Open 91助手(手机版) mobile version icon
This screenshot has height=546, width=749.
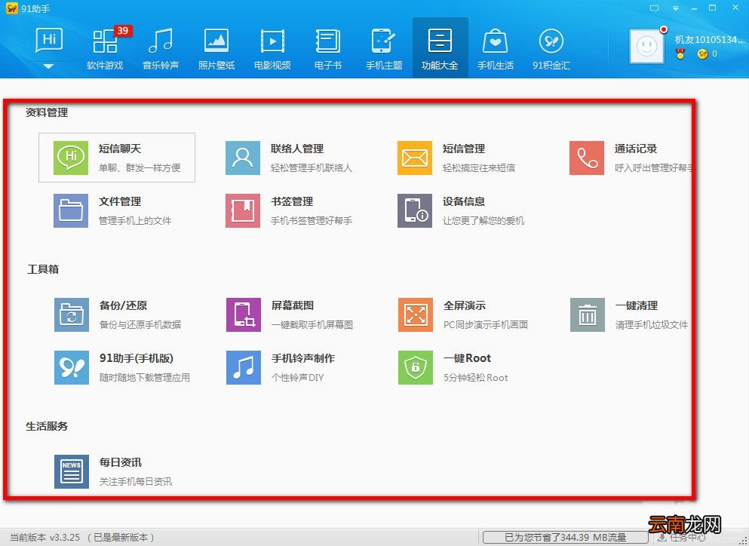72,367
